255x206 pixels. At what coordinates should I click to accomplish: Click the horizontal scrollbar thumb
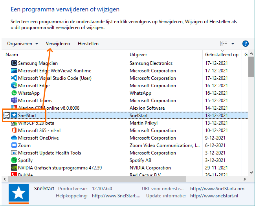(97, 179)
